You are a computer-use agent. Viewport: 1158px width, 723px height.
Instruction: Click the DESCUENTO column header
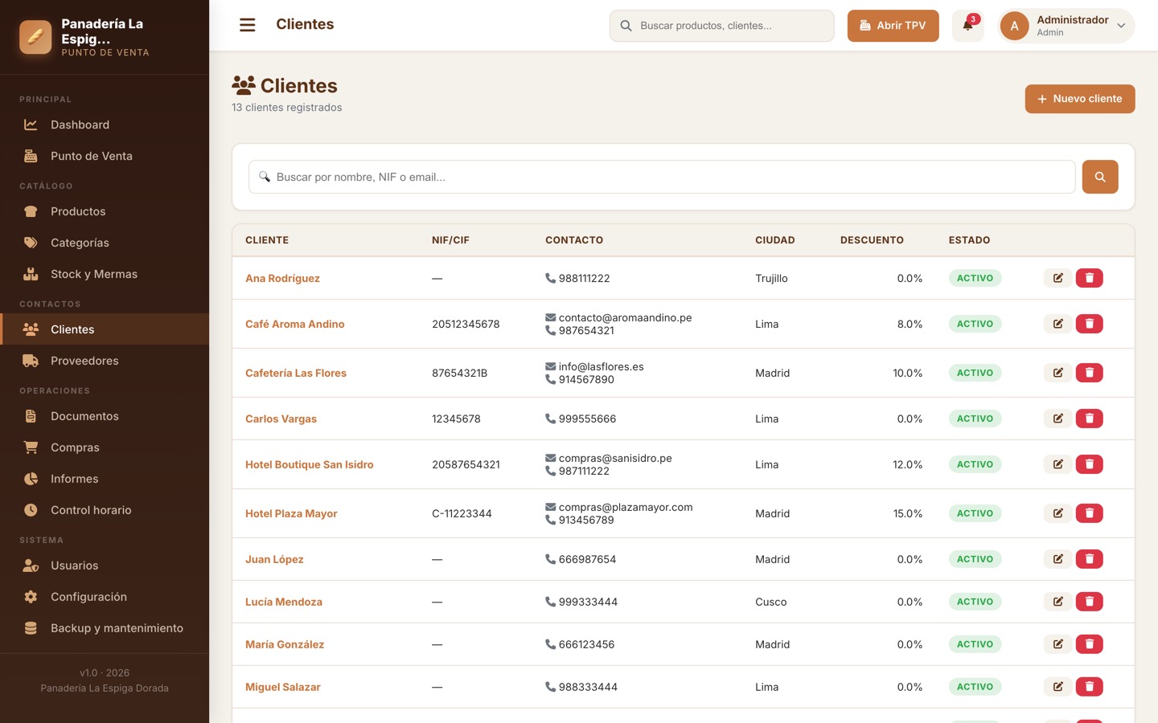click(872, 240)
